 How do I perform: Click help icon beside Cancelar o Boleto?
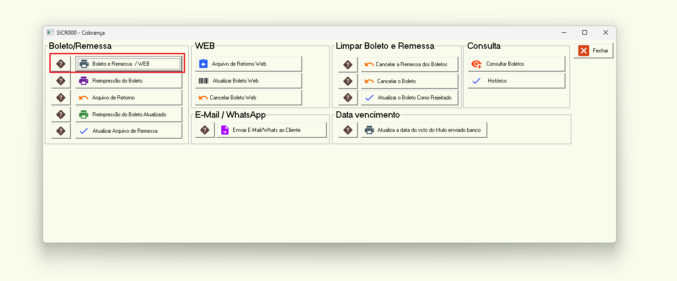(348, 81)
